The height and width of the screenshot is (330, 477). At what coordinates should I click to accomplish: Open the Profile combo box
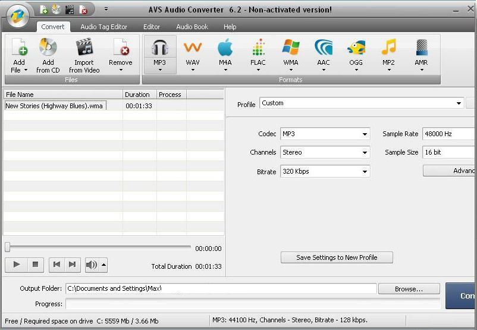[x=362, y=103]
